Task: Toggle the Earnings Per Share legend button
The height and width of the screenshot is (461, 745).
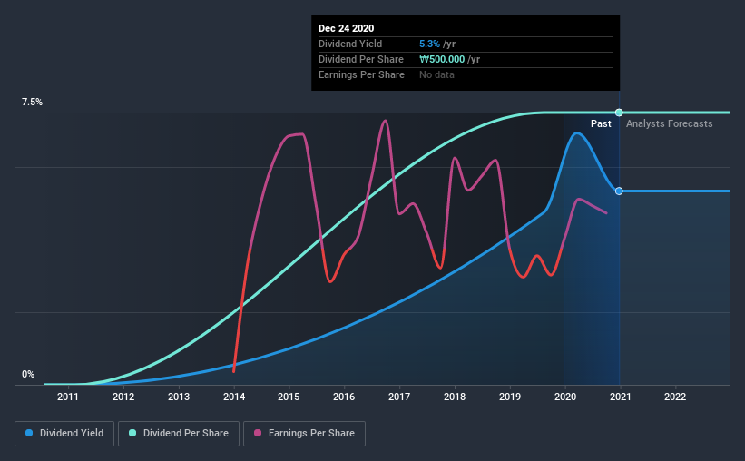Action: click(x=304, y=434)
